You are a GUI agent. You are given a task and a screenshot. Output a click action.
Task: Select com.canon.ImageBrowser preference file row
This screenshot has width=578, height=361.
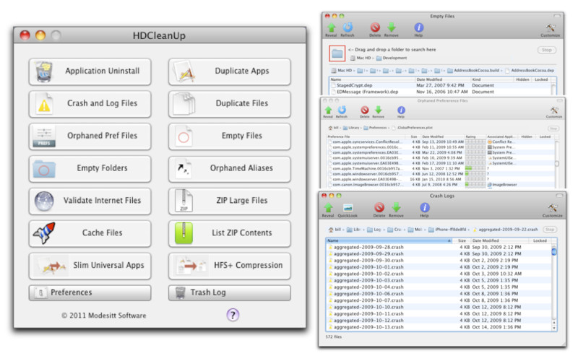(441, 185)
